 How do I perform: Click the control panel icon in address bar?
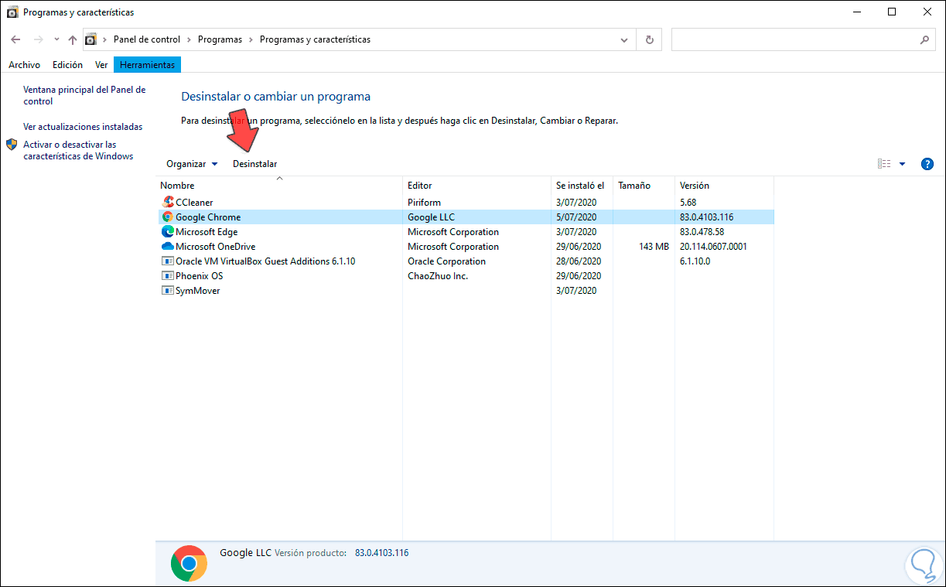(x=91, y=39)
